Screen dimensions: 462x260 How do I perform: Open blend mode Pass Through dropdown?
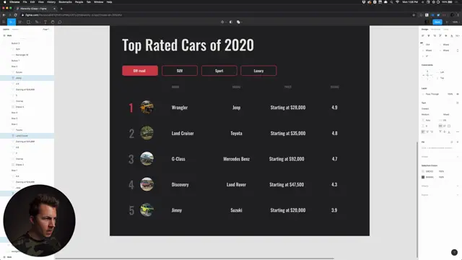[x=432, y=94]
